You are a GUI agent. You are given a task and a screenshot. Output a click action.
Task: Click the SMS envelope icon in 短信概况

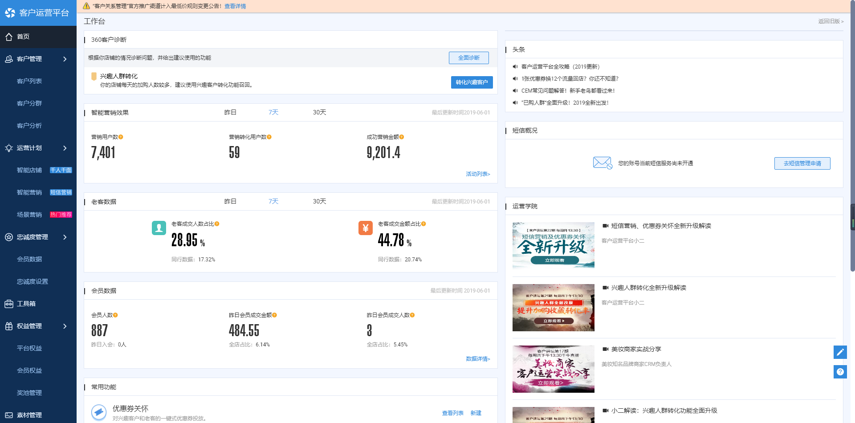click(x=603, y=163)
